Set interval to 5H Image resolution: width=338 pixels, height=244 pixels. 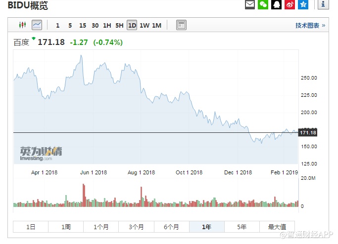pyautogui.click(x=119, y=25)
